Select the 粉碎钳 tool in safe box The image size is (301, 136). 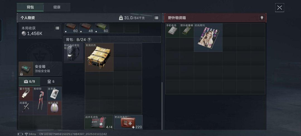click(40, 101)
